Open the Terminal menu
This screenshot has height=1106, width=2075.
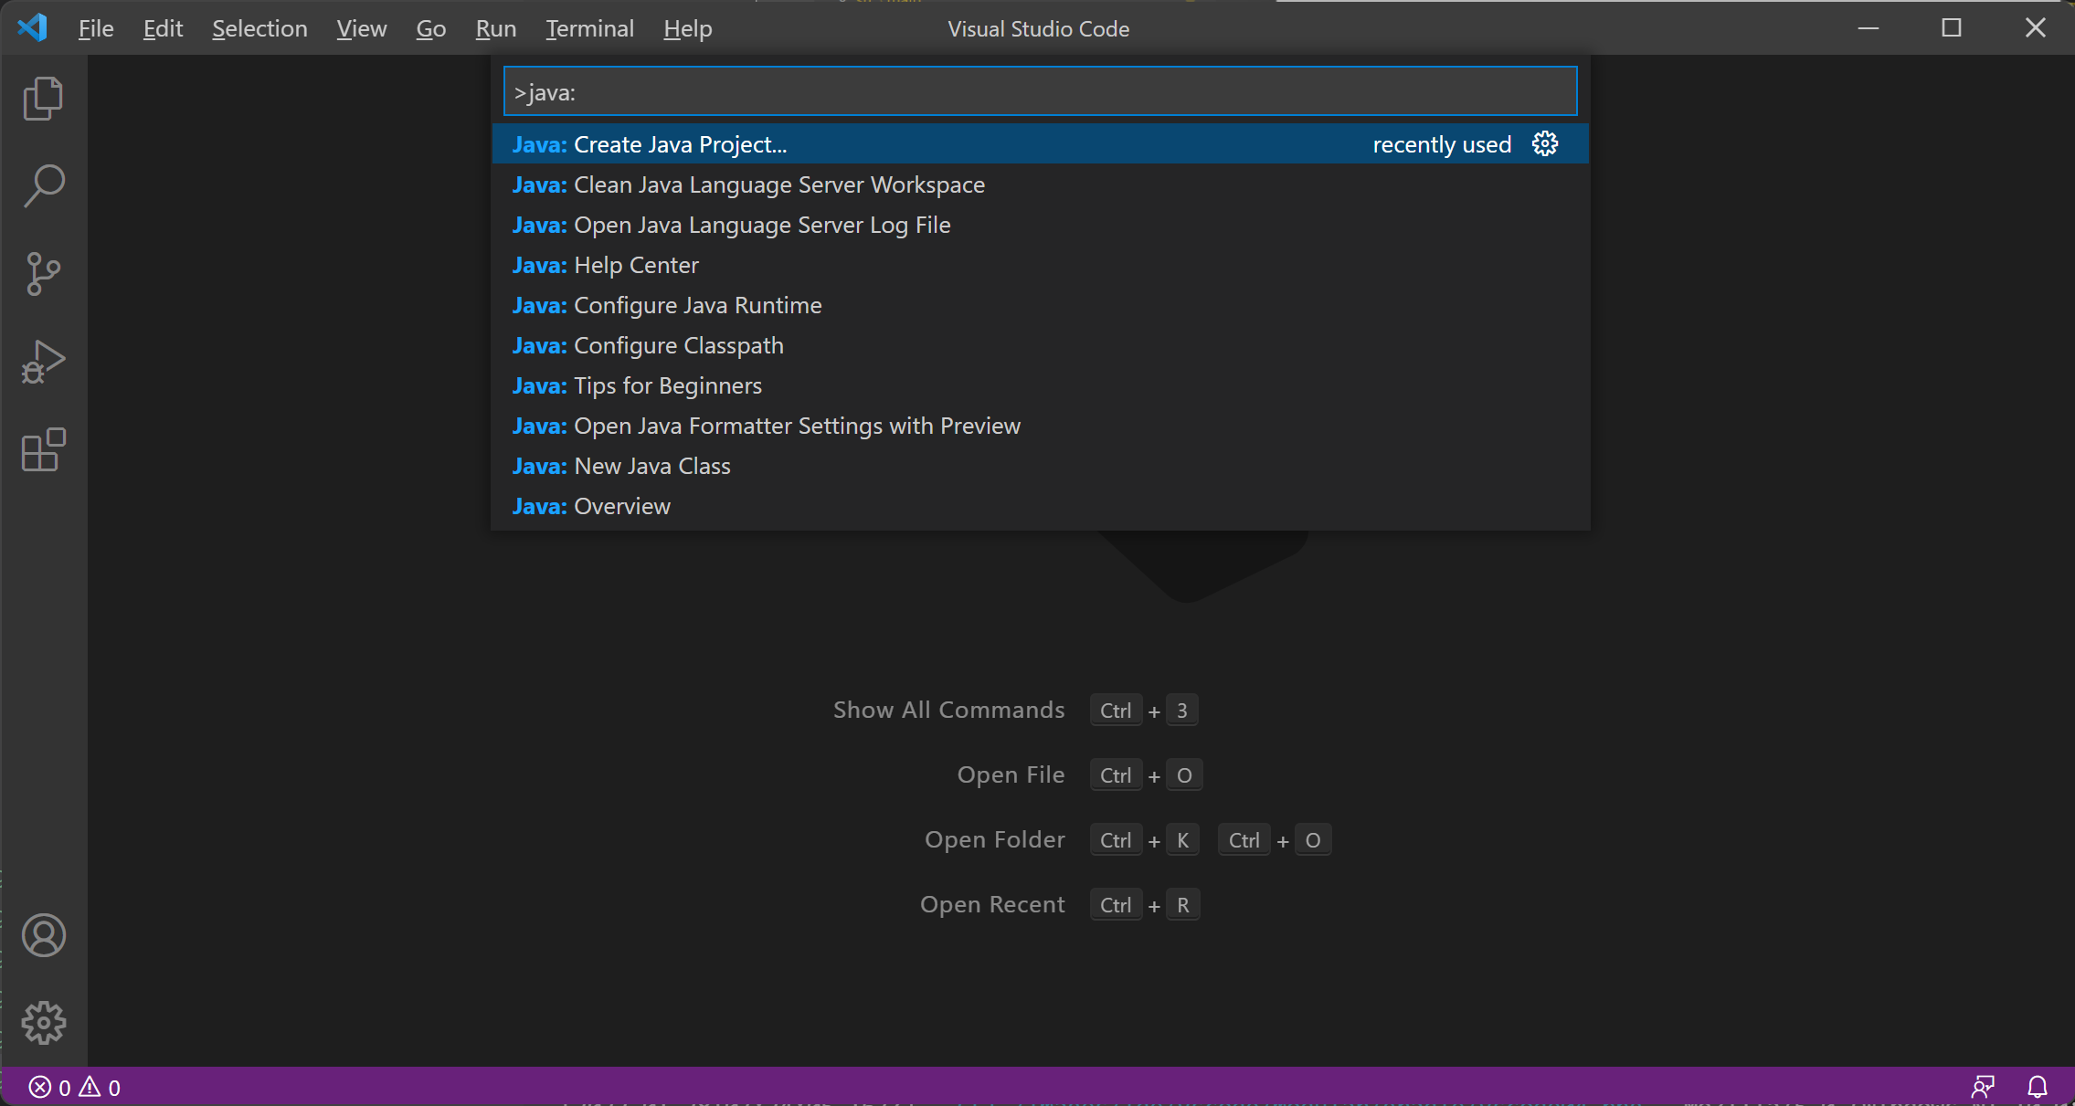pyautogui.click(x=589, y=28)
